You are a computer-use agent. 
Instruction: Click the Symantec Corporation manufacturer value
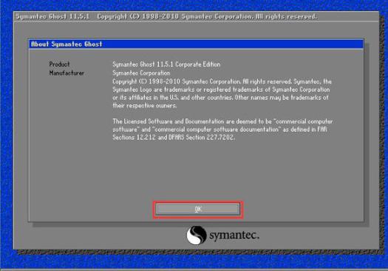click(141, 73)
